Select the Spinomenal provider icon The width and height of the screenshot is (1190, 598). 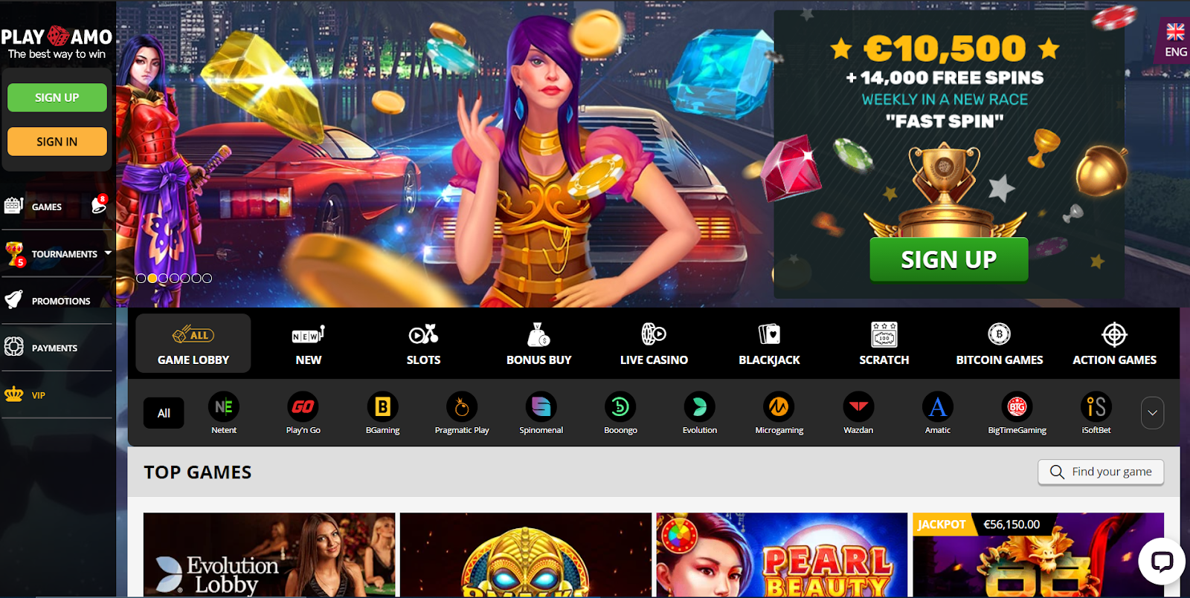pos(541,406)
